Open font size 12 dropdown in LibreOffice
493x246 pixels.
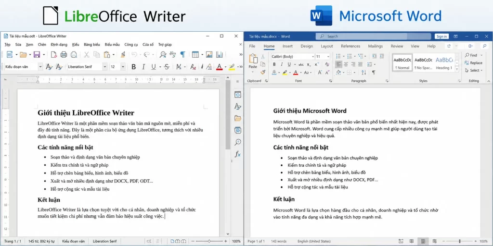(123, 66)
